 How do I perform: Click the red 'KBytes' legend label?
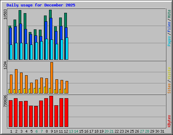(169, 121)
